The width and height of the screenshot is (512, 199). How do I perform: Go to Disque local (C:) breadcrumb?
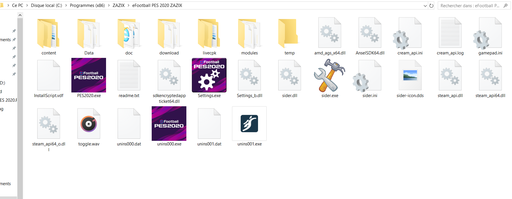tap(47, 5)
